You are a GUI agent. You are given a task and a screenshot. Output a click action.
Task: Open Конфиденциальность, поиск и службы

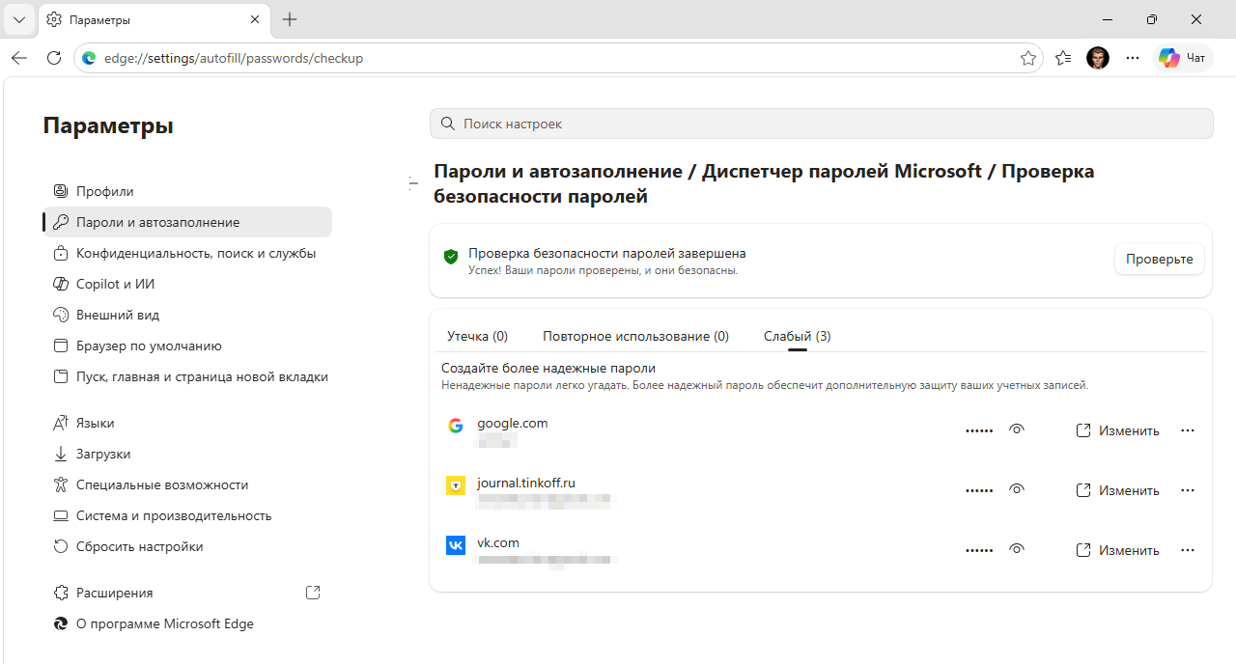187,253
